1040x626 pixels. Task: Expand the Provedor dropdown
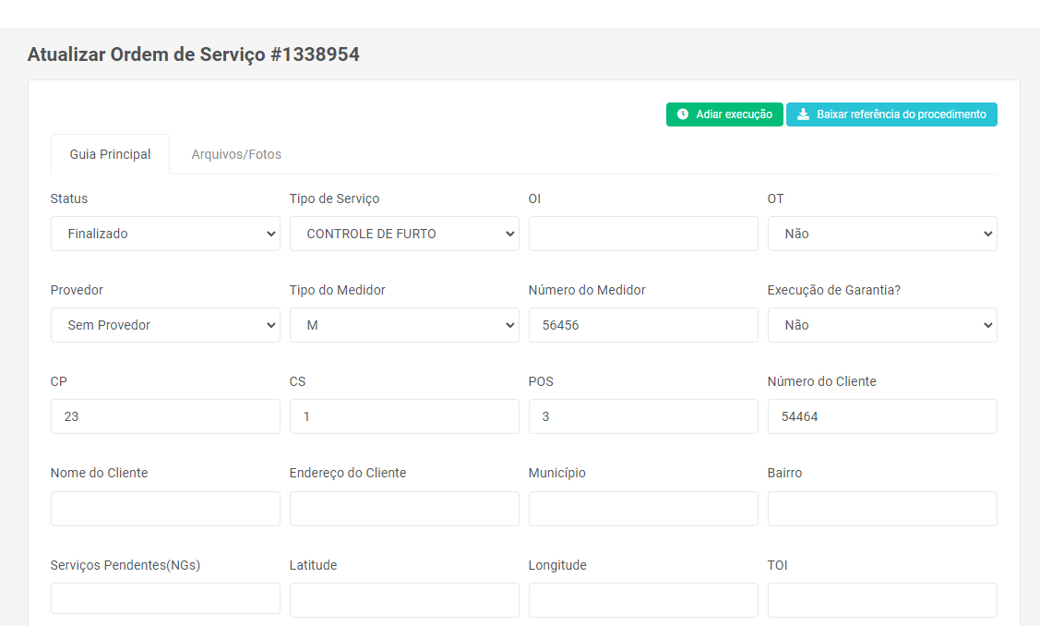165,325
